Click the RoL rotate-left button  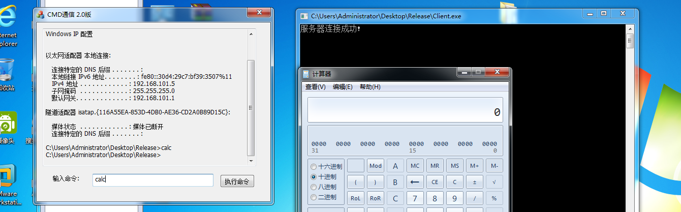pyautogui.click(x=356, y=198)
